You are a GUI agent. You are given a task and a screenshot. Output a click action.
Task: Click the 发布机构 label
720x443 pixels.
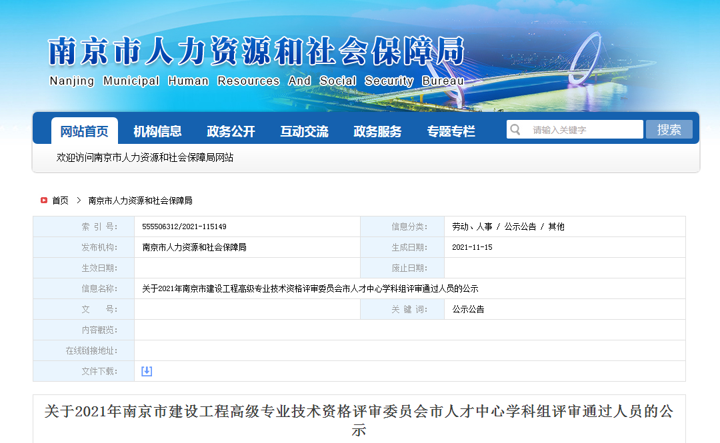[99, 247]
